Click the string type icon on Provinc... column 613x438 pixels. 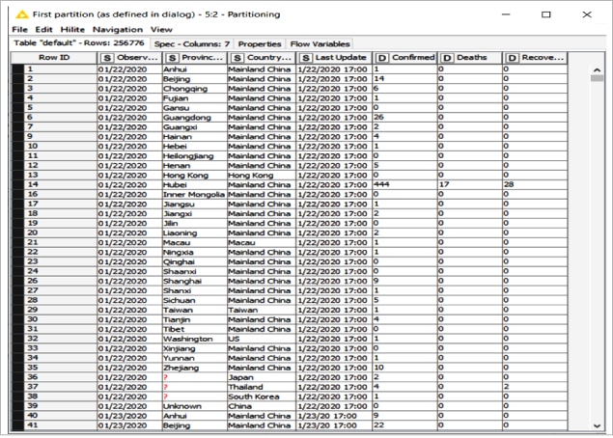coord(171,58)
